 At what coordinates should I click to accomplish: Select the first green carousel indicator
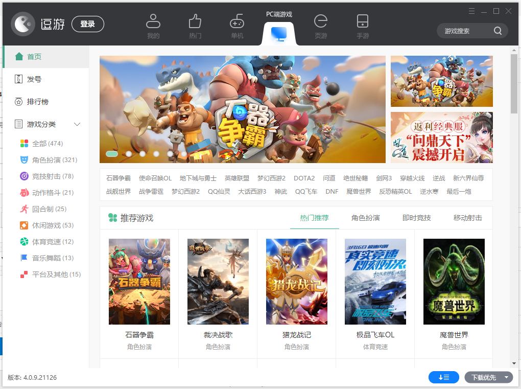[112, 153]
